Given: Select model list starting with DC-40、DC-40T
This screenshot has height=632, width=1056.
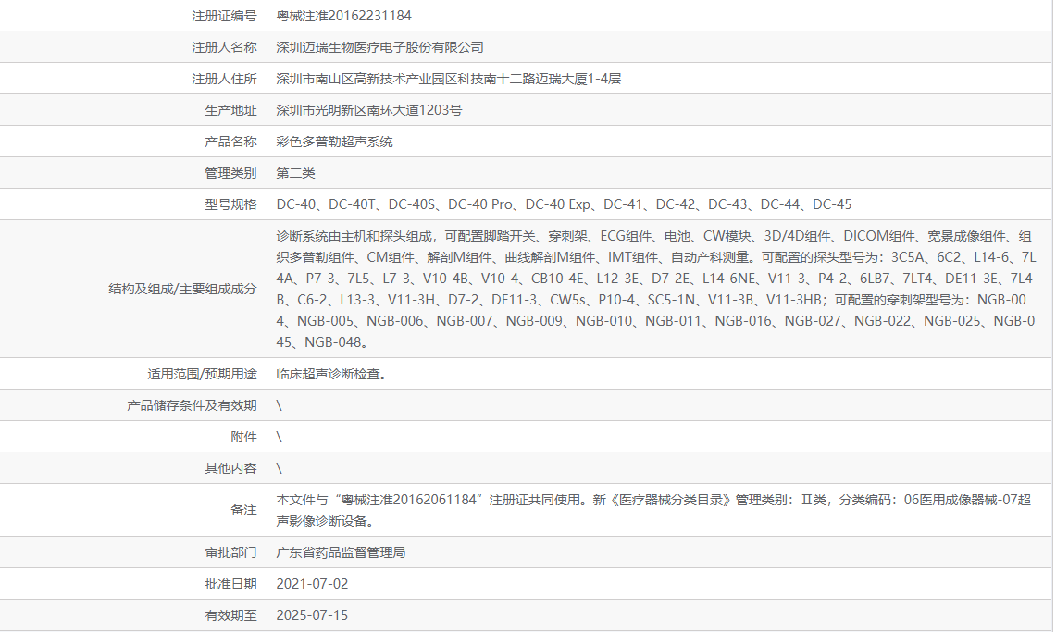Looking at the screenshot, I should click(x=564, y=204).
